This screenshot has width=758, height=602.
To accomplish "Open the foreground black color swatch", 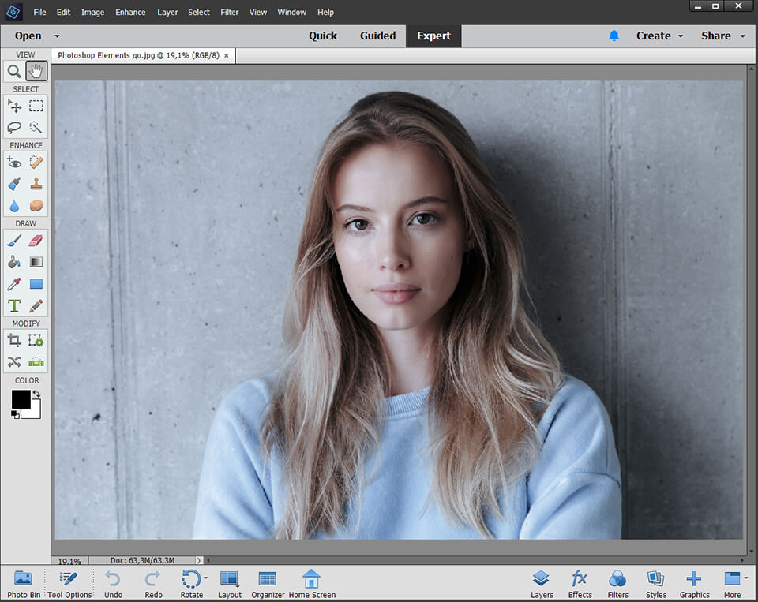I will tap(21, 399).
